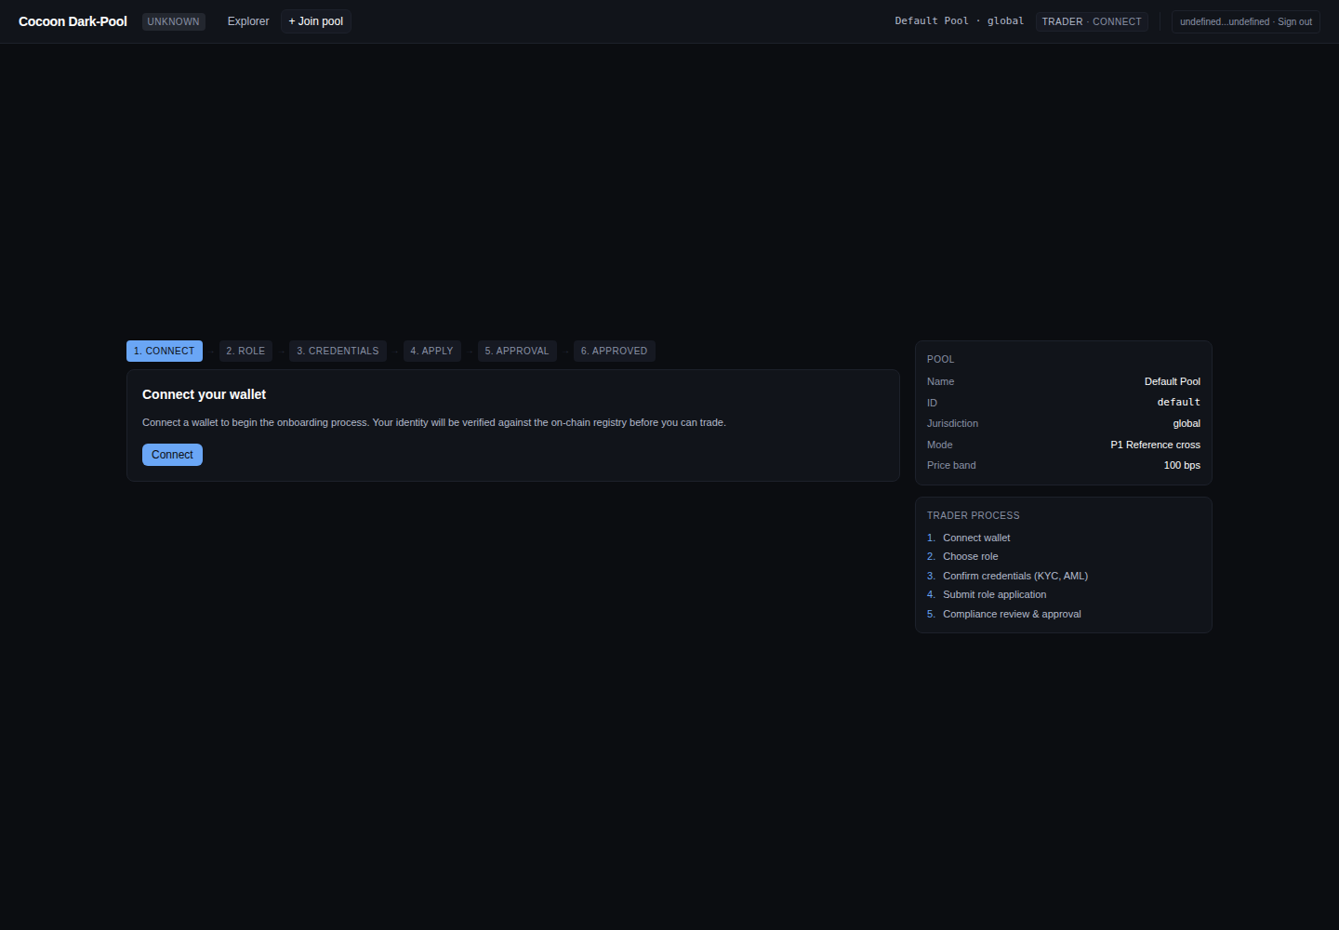Click the TRADER PROCESS panel header

pos(973,515)
